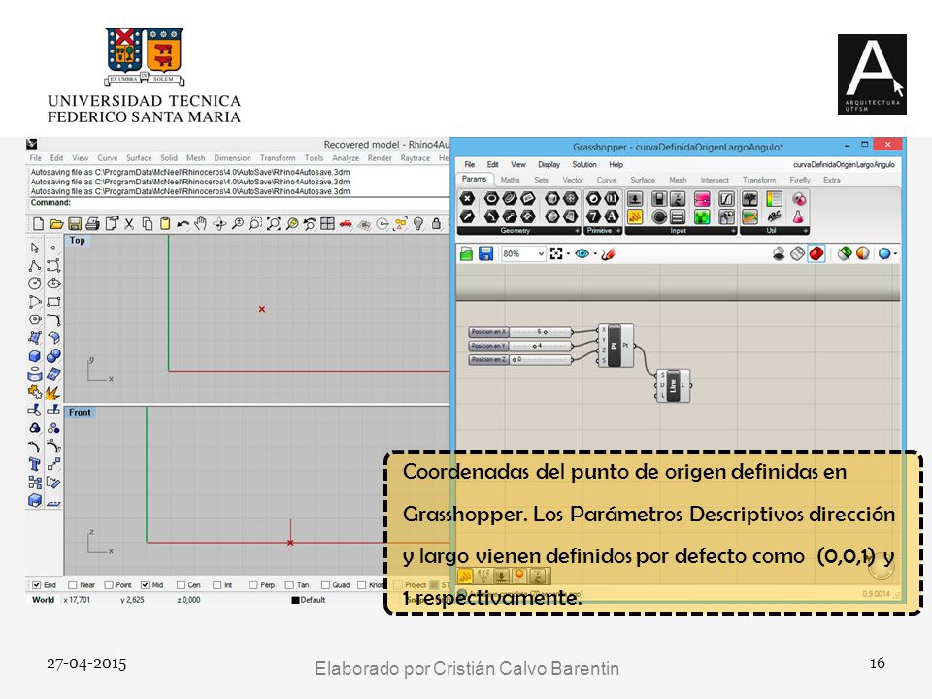Enable the Tan object snap

tap(289, 584)
